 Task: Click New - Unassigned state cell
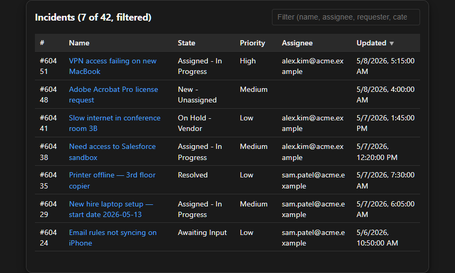click(x=197, y=95)
